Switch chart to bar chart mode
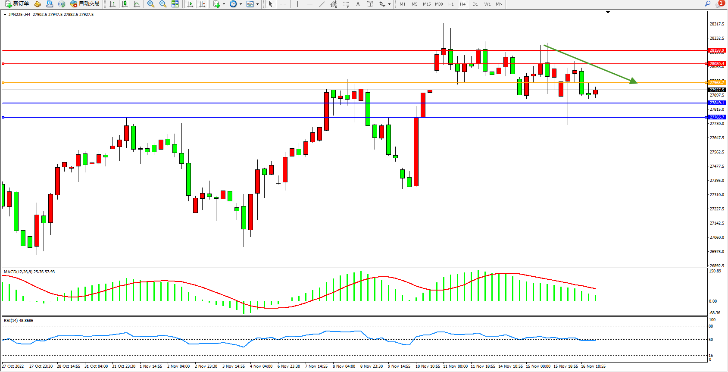Image resolution: width=728 pixels, height=372 pixels. click(x=112, y=4)
